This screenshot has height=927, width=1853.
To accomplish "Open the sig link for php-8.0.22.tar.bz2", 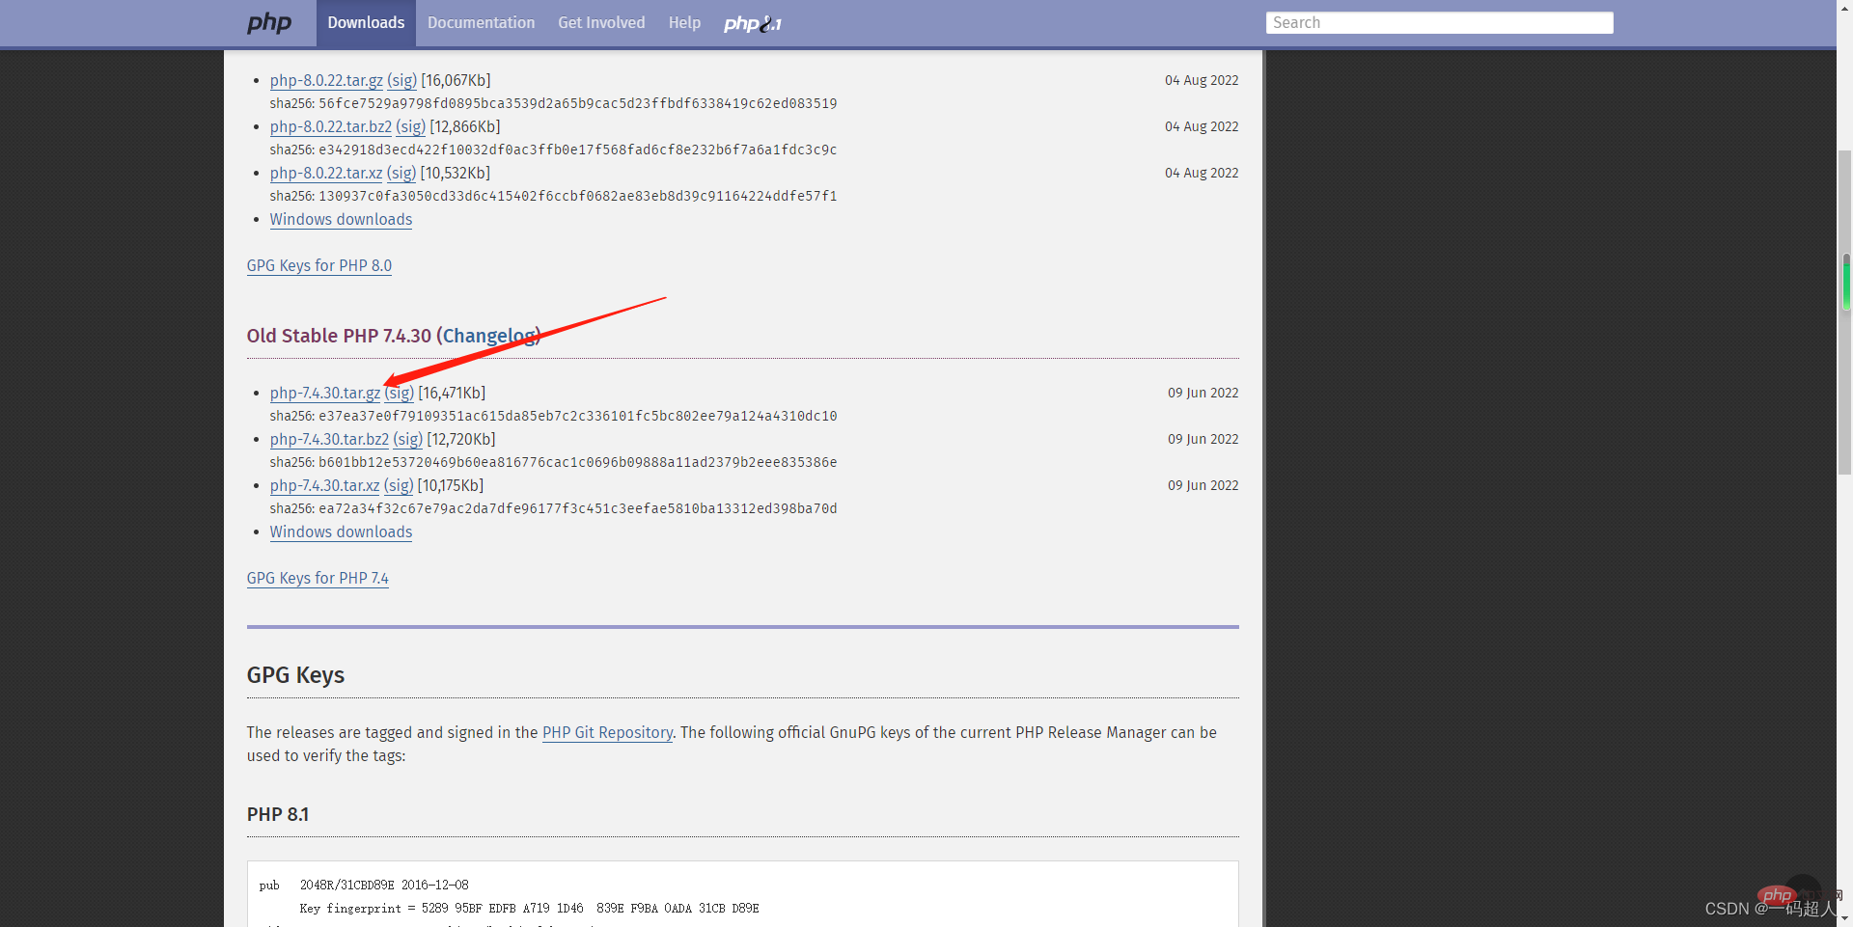I will (x=411, y=126).
